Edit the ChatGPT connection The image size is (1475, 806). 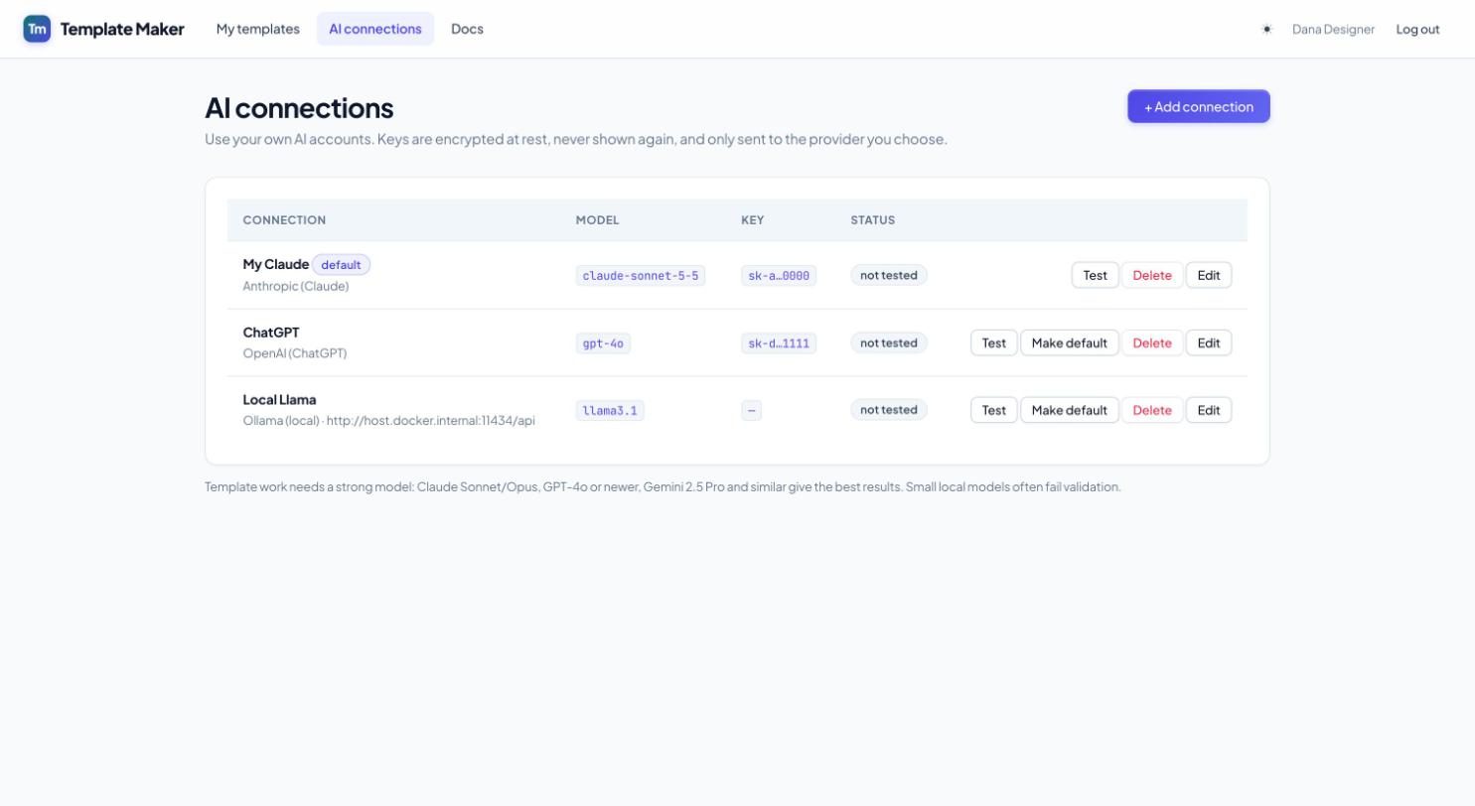[x=1209, y=342]
